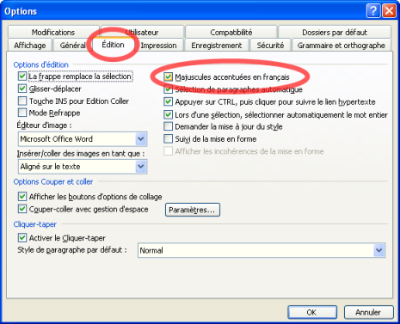Open the Utilisateur tab

(x=142, y=32)
